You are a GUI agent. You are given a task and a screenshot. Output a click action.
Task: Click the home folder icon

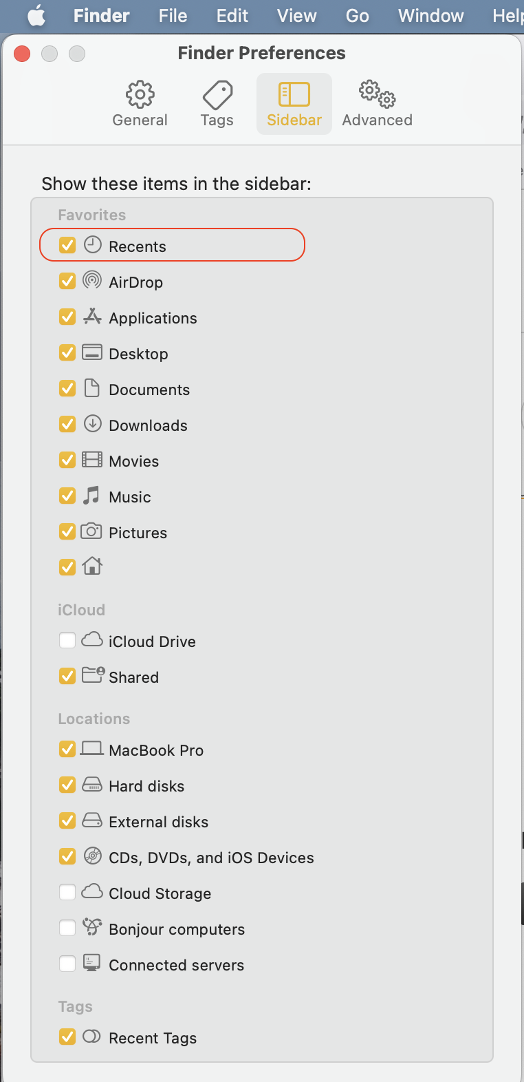tap(92, 566)
